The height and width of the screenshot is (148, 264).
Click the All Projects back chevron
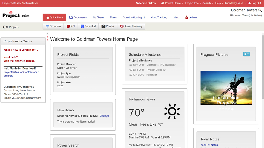coord(4,27)
